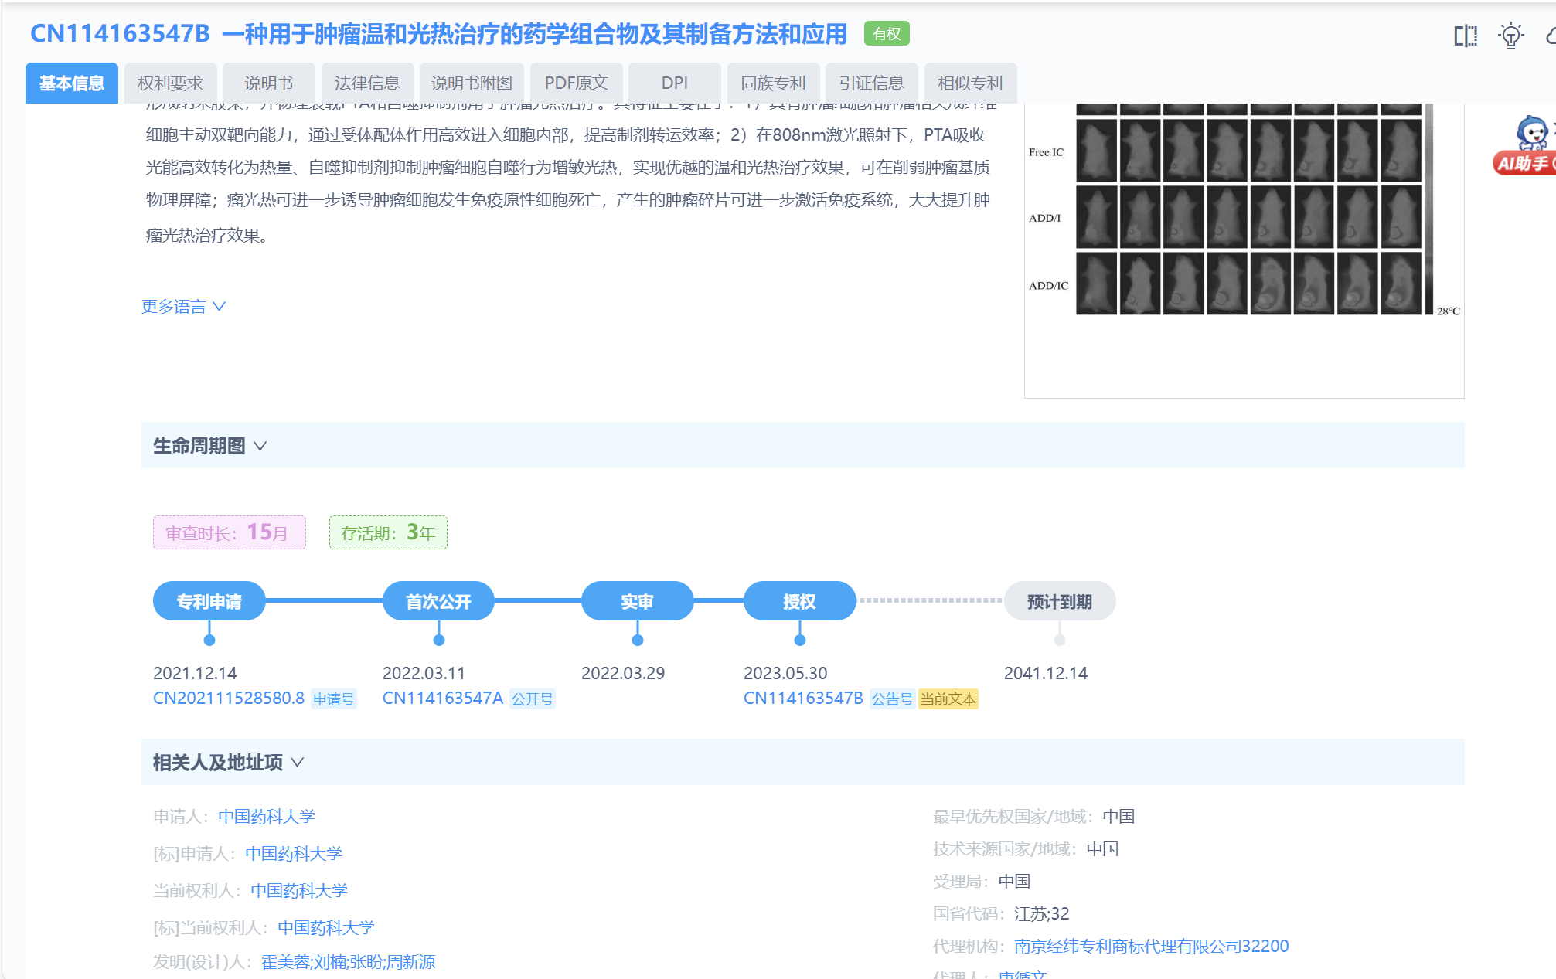Click the 公开号 tag
The image size is (1556, 979).
pos(533,699)
